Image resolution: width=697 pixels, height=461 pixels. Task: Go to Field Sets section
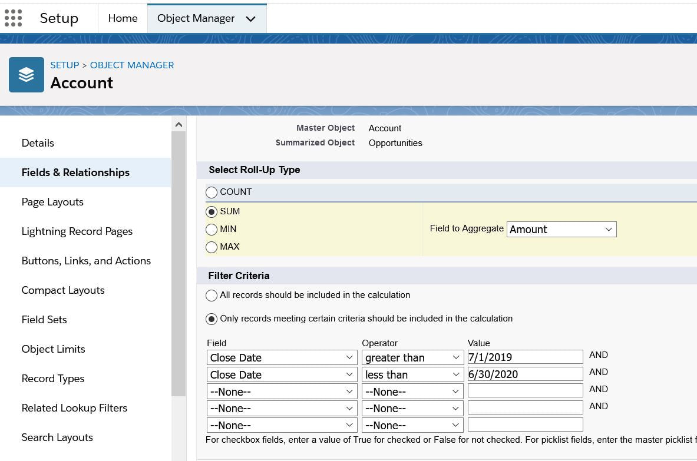pos(44,320)
